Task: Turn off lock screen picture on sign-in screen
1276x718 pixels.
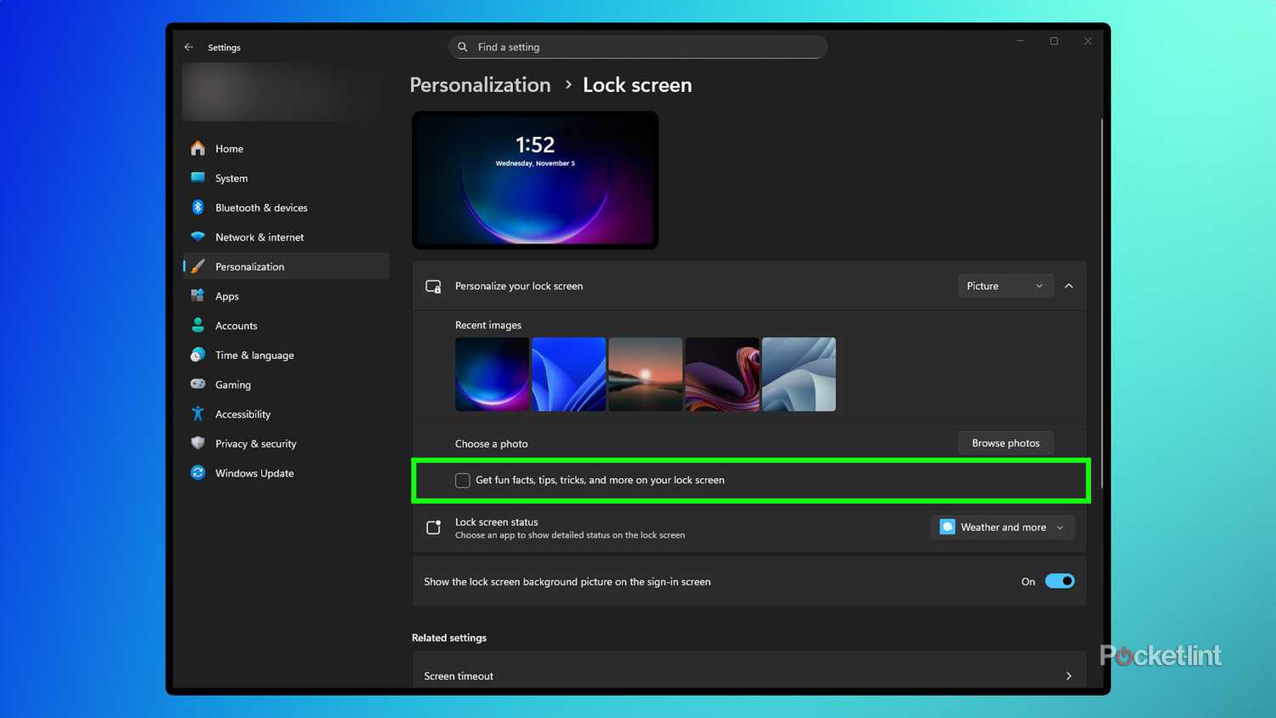Action: (x=1060, y=581)
